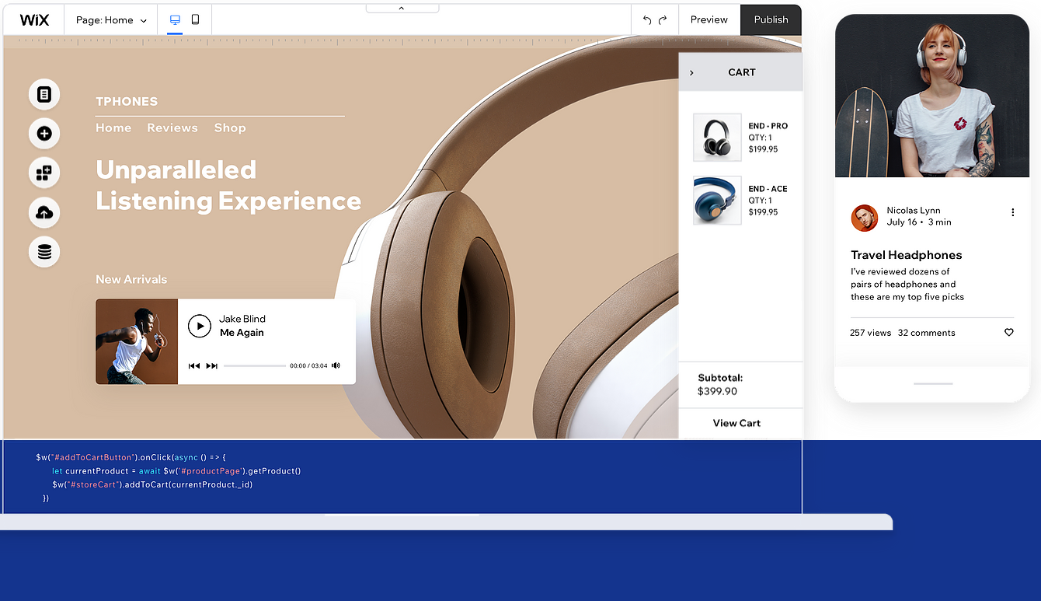Screen dimensions: 1041x601
Task: Collapse the cart panel chevron
Action: 691,72
